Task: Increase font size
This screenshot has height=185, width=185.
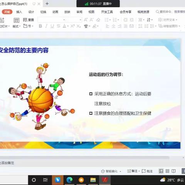Action: (86, 20)
